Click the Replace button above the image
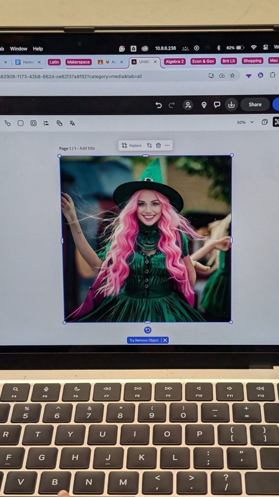Viewport: 279px width, 497px height. click(x=131, y=145)
